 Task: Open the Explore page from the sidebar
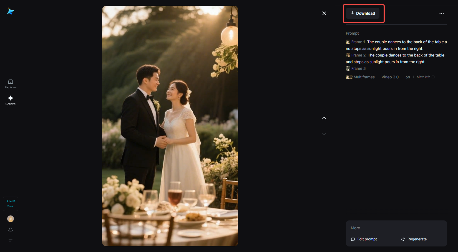tap(10, 83)
